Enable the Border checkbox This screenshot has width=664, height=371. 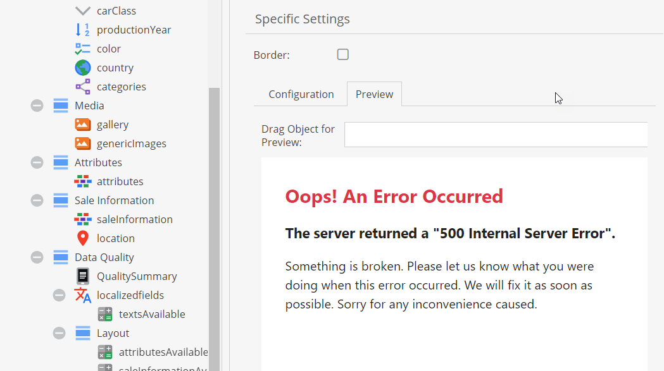click(342, 54)
